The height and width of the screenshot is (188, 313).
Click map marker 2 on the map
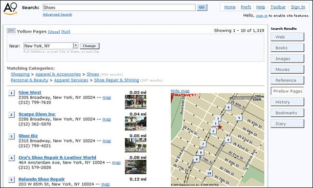(x=213, y=131)
